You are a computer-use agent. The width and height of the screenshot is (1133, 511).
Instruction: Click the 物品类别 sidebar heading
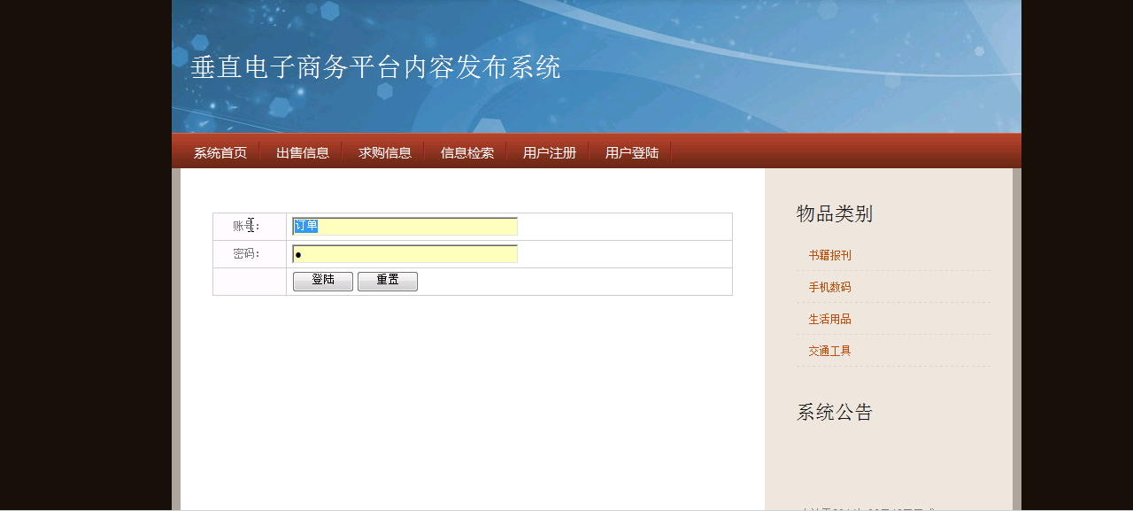pos(835,213)
